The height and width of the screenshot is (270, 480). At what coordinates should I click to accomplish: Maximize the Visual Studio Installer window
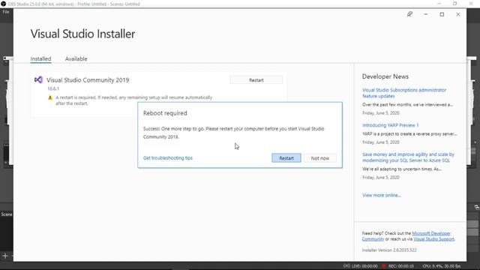tap(442, 14)
